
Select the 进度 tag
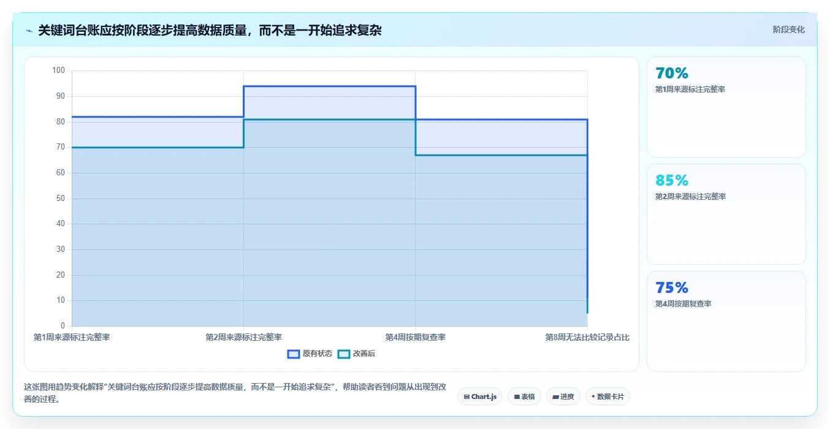pyautogui.click(x=563, y=397)
